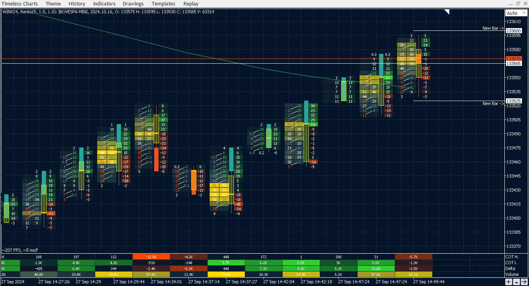This screenshot has width=529, height=286.
Task: Open the Timeless Charts menu
Action: point(20,4)
